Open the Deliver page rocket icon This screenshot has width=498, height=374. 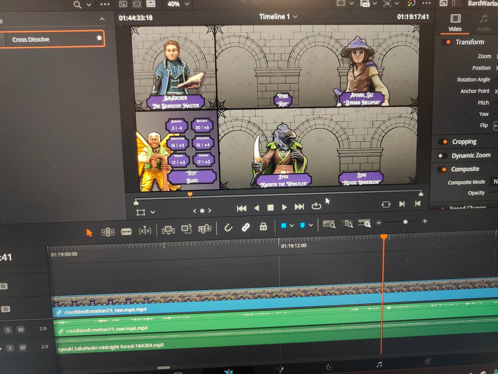427,362
